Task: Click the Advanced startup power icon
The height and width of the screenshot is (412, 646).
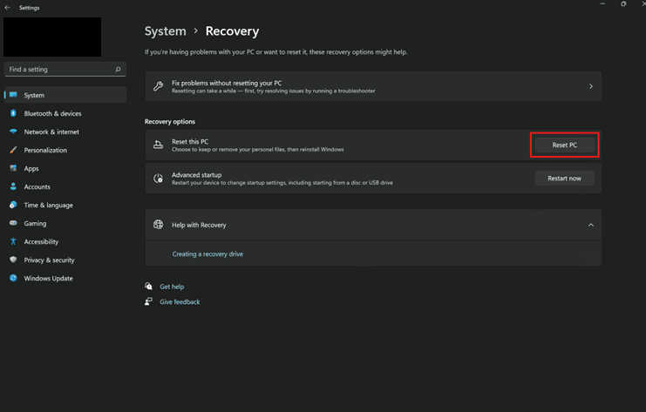Action: pos(158,179)
